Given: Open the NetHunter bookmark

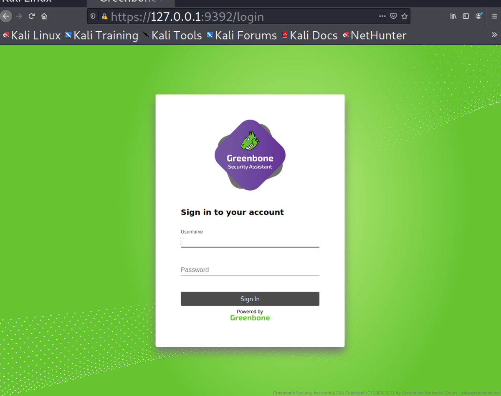Looking at the screenshot, I should (374, 35).
